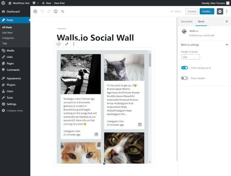Screen dimensions: 231x176
Task: Click the block edit pencil icon
Action: click(x=67, y=44)
